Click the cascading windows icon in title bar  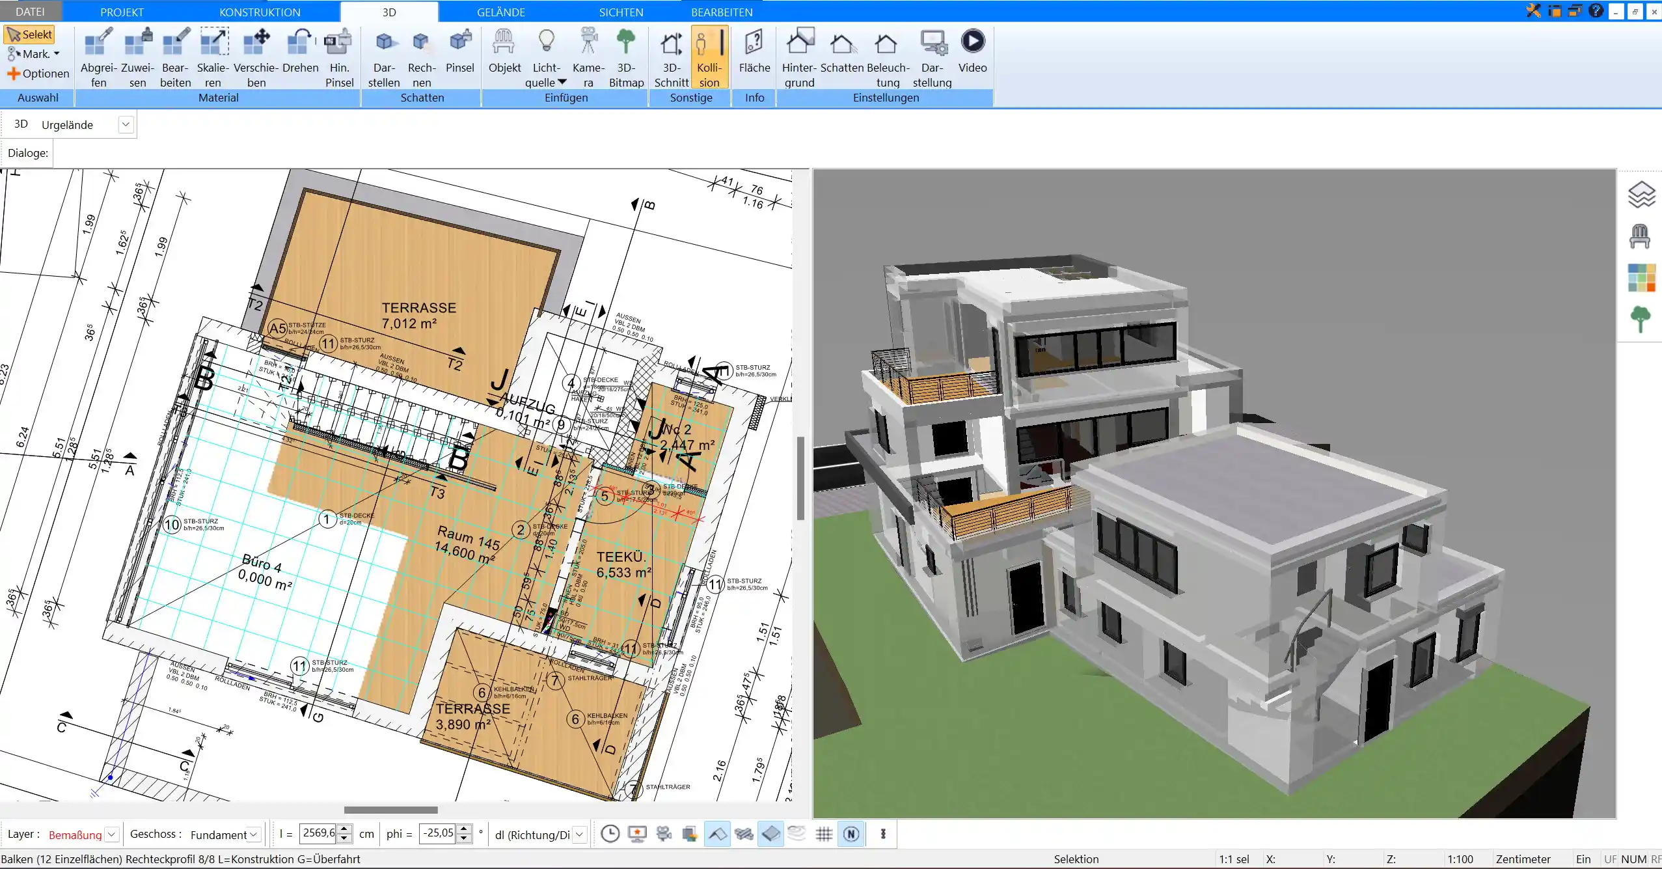pos(1575,10)
